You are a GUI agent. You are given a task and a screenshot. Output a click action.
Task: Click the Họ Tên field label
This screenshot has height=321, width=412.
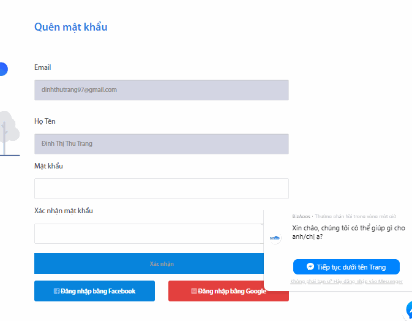[x=45, y=121]
